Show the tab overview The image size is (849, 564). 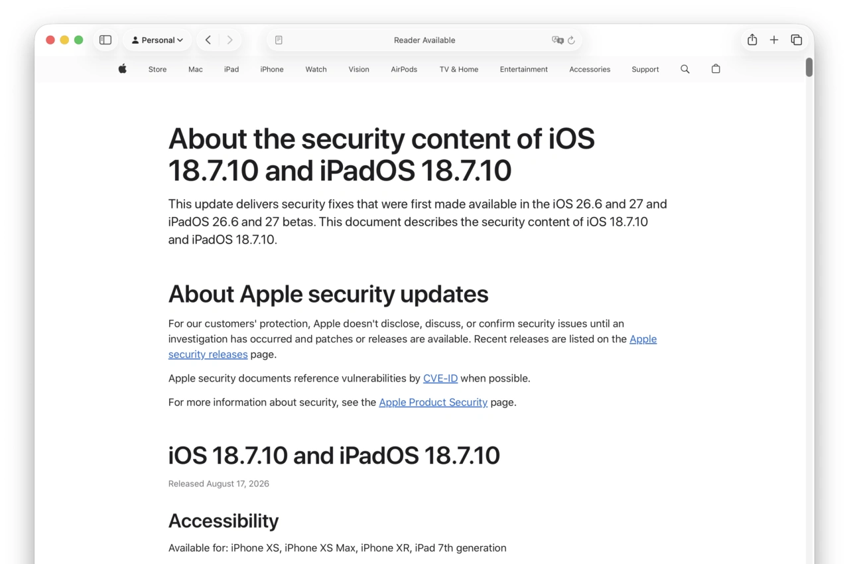797,40
